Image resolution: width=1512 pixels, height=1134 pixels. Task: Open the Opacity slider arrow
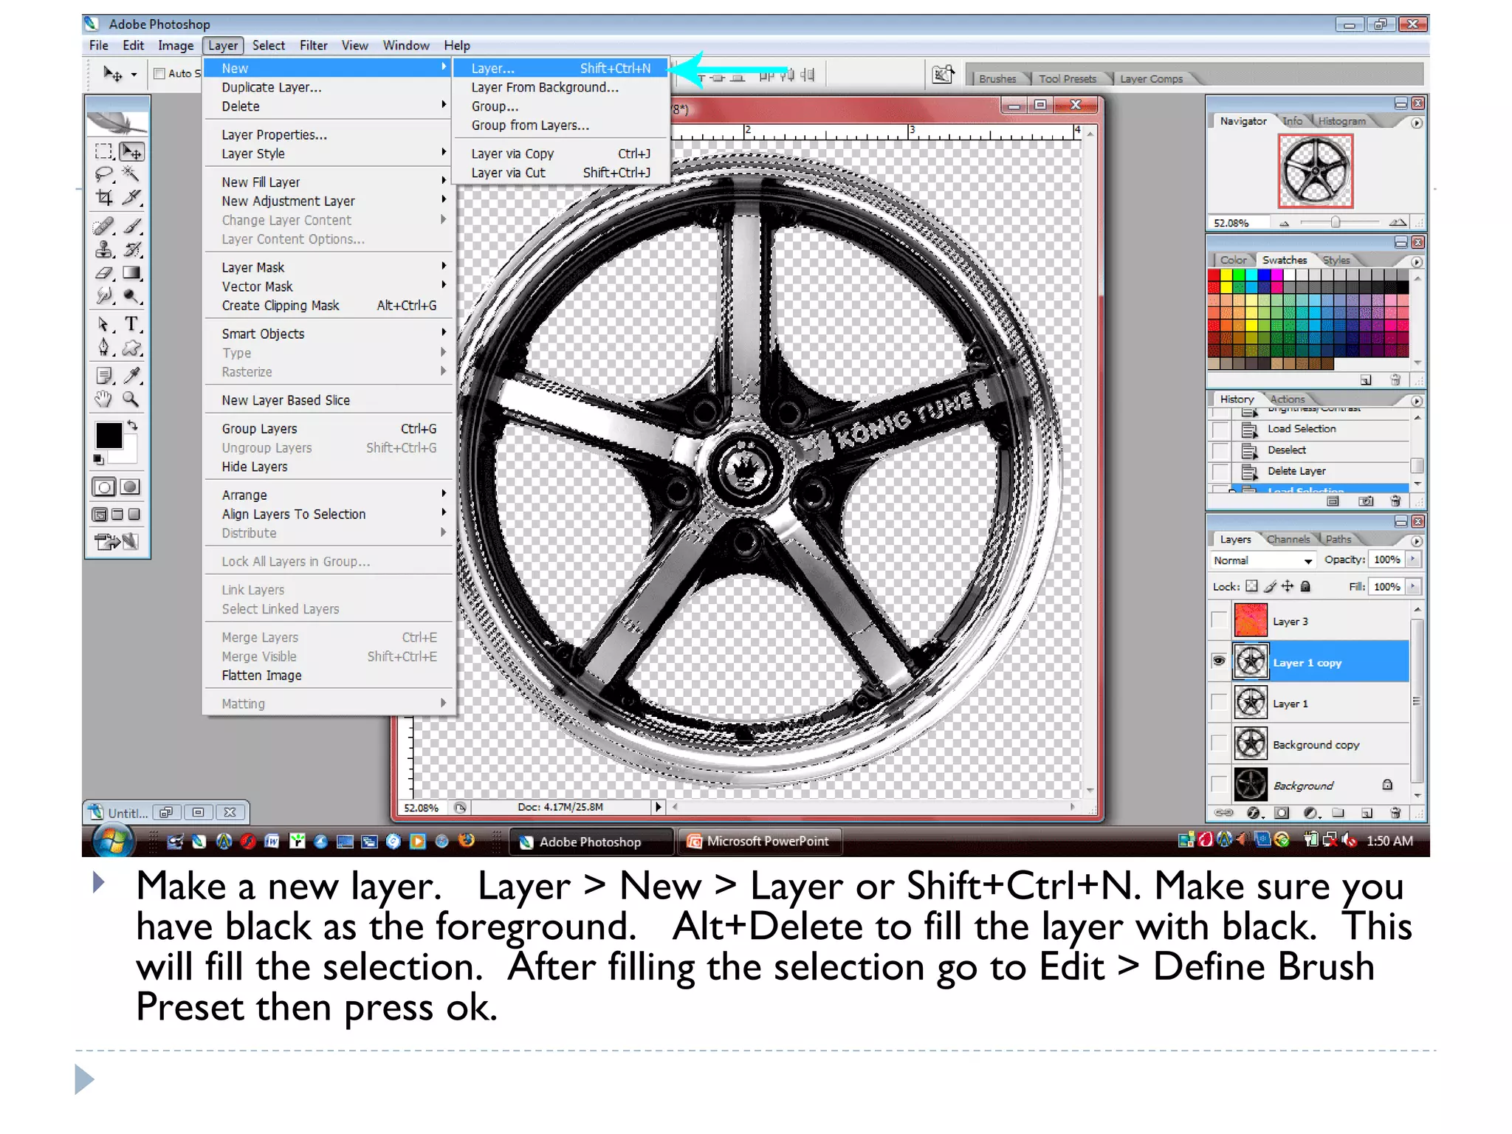[x=1412, y=560]
